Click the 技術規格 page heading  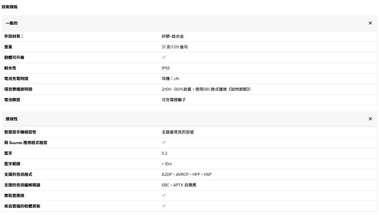[9, 7]
